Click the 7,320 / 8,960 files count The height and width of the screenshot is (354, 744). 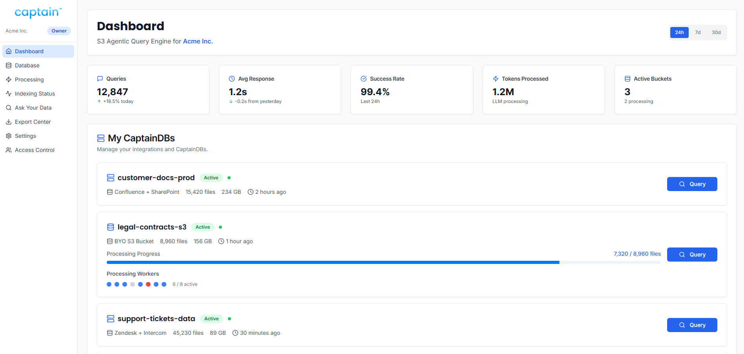637,254
